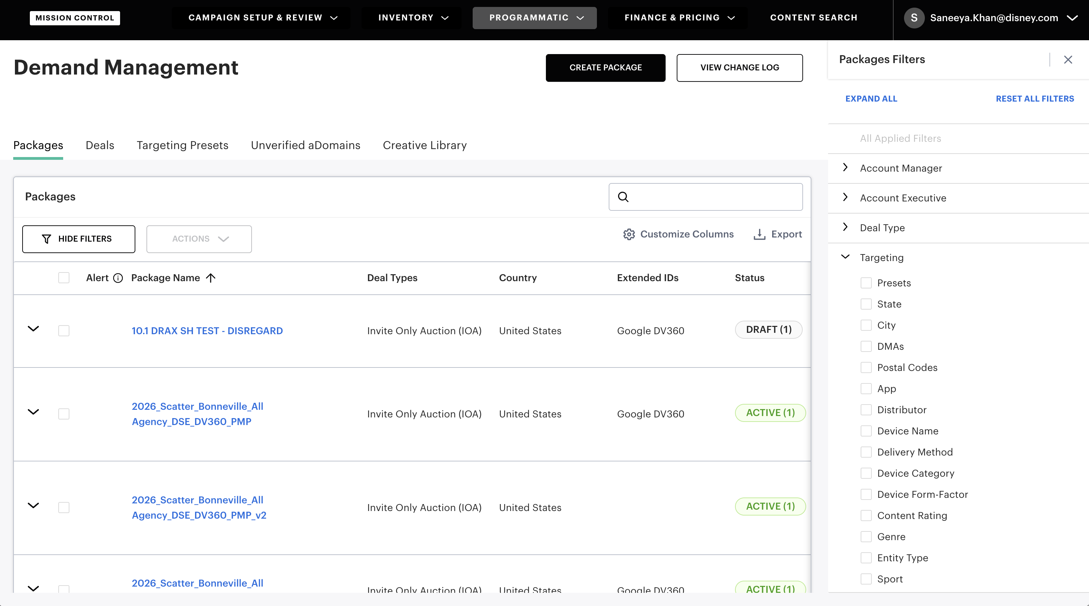1089x606 pixels.
Task: Click the Hide Filters button
Action: tap(79, 239)
